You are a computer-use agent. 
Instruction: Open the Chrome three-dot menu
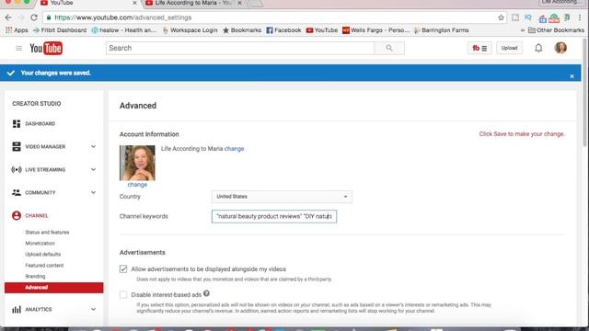(580, 17)
